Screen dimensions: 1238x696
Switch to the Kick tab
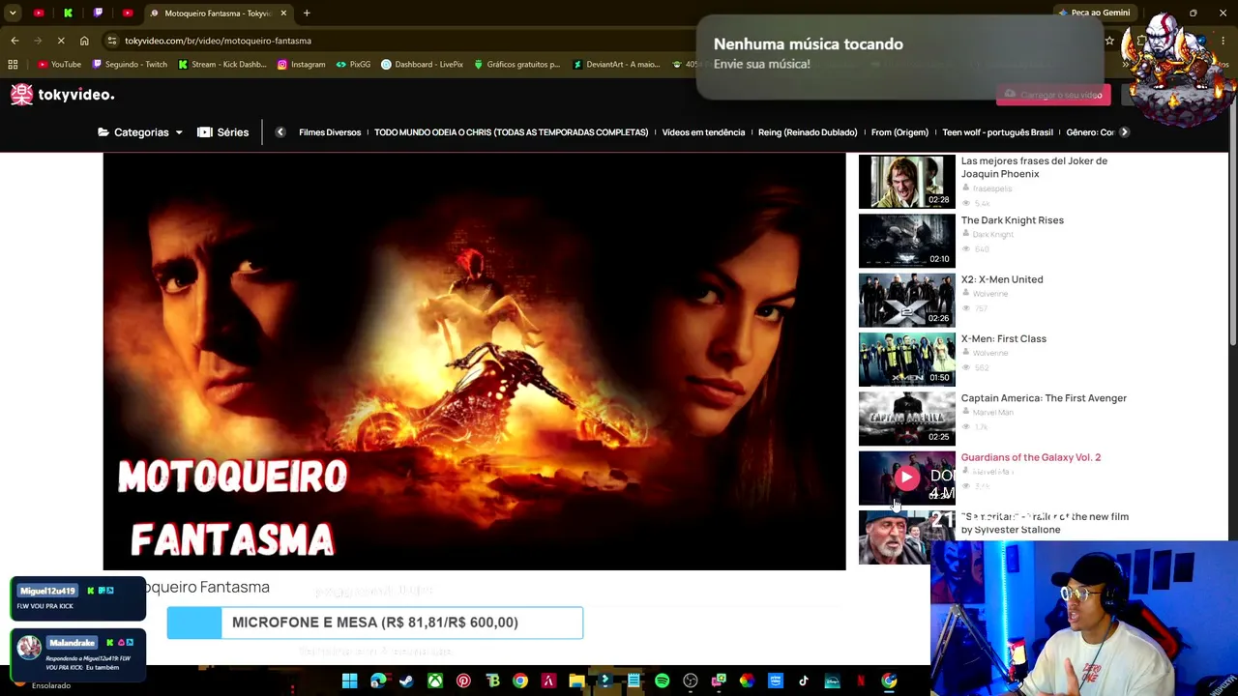pyautogui.click(x=68, y=14)
